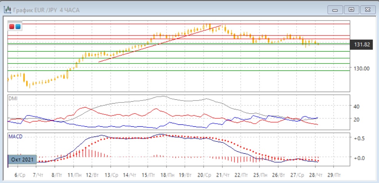Click the blue square button on chart
Image resolution: width=379 pixels, height=183 pixels.
pyautogui.click(x=18, y=26)
